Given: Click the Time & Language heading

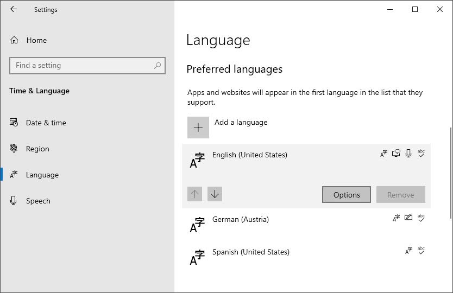Looking at the screenshot, I should coord(39,91).
